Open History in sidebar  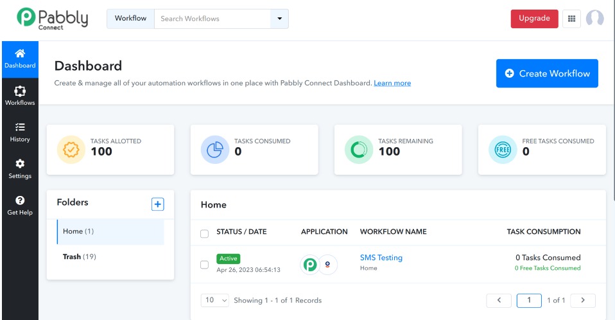click(x=20, y=133)
